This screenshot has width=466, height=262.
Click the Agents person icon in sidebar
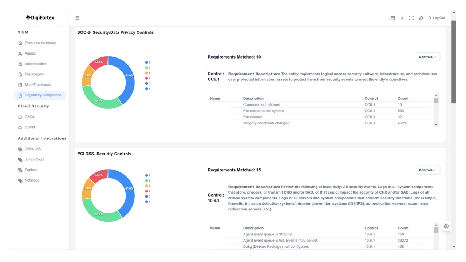point(20,53)
